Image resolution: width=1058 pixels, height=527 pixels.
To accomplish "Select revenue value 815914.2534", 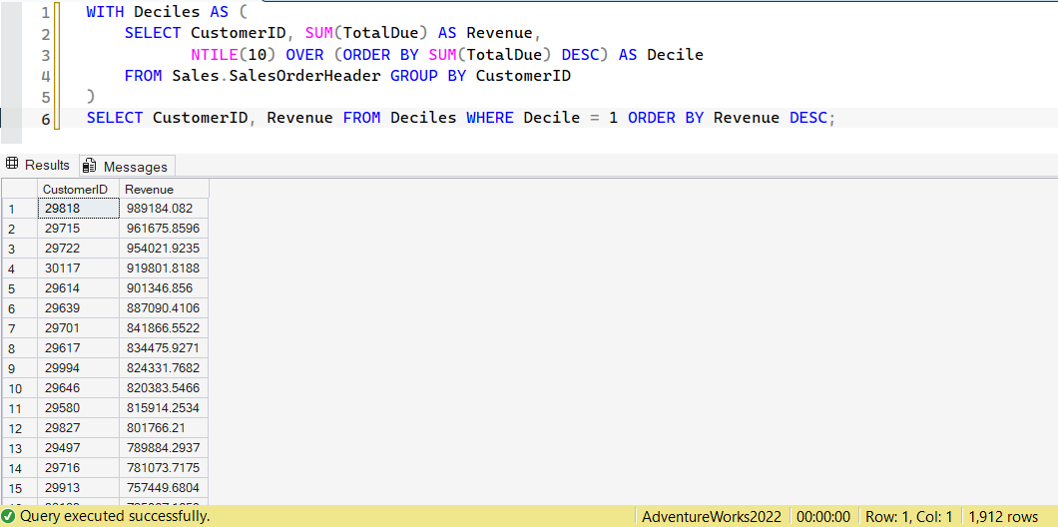I will point(164,408).
